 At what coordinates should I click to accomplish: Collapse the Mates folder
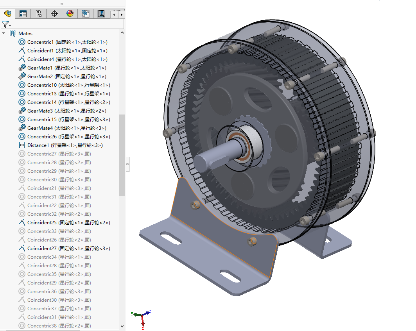point(4,34)
